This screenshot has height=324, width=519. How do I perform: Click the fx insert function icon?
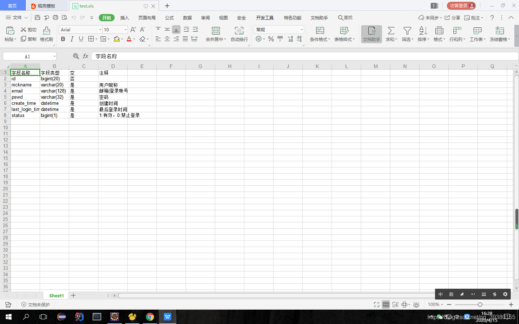[x=85, y=56]
